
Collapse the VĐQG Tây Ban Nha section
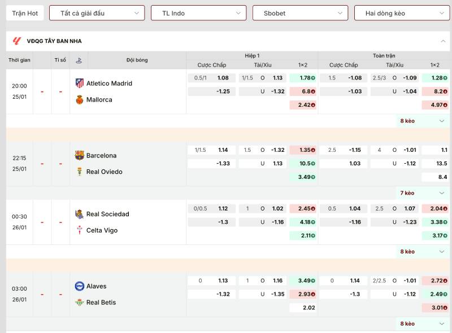pyautogui.click(x=443, y=41)
